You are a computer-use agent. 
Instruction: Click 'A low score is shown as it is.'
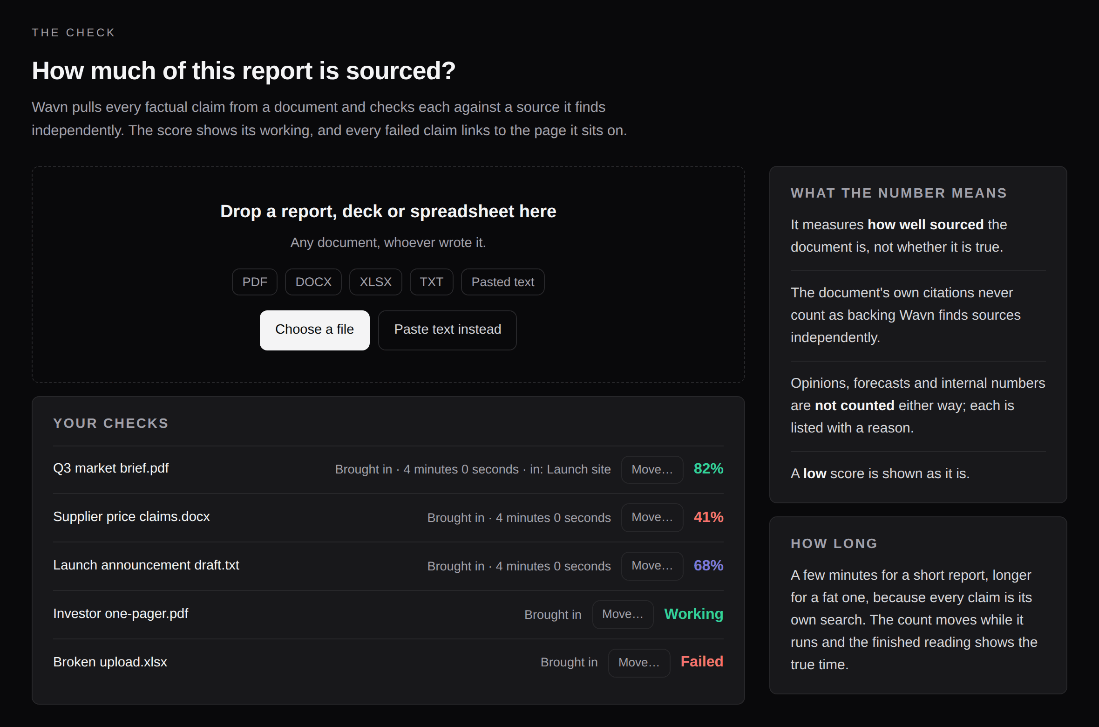[880, 473]
